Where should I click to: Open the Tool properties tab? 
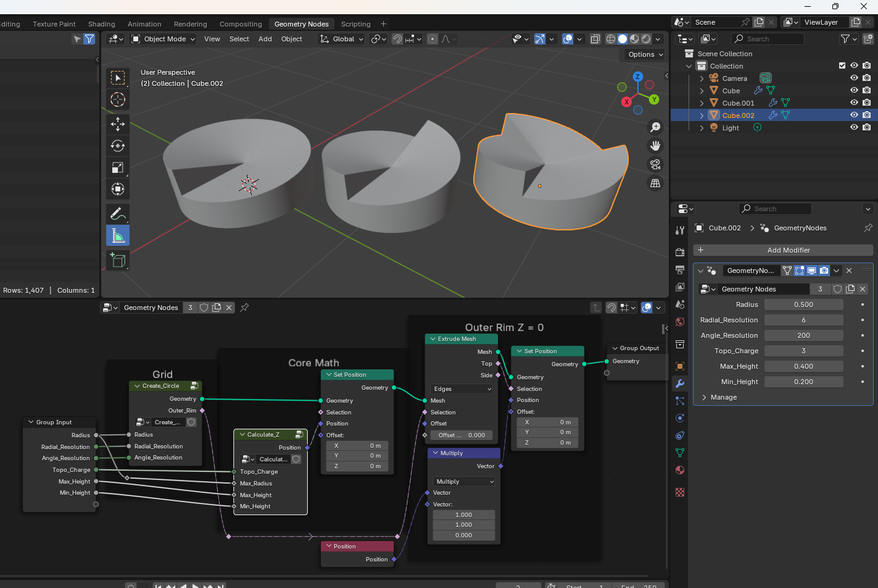[680, 230]
